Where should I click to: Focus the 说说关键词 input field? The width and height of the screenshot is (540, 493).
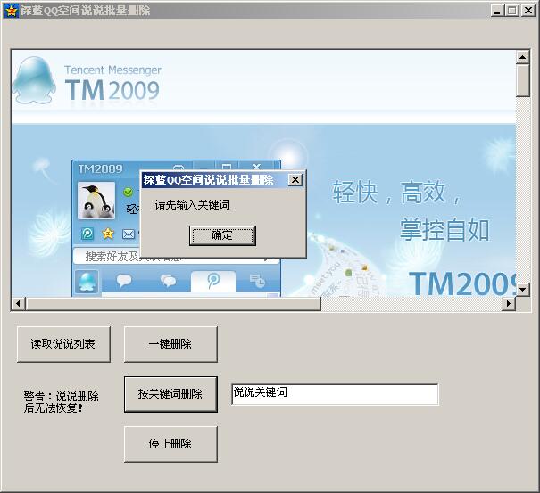tap(335, 394)
